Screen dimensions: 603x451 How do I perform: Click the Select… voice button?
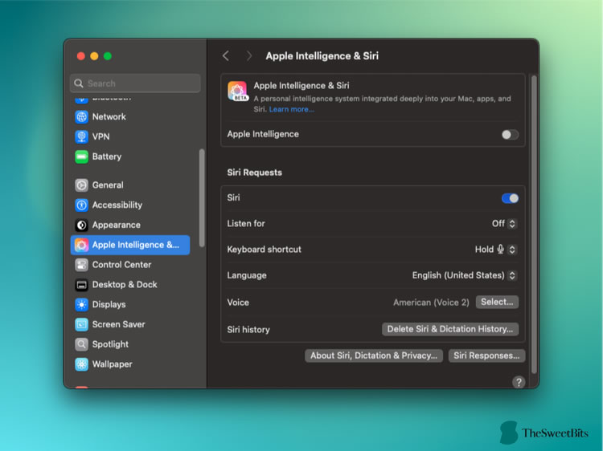pos(497,302)
